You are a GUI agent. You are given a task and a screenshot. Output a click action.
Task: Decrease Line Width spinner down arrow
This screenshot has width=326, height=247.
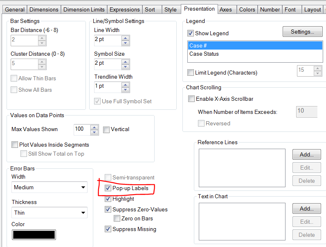pos(125,43)
